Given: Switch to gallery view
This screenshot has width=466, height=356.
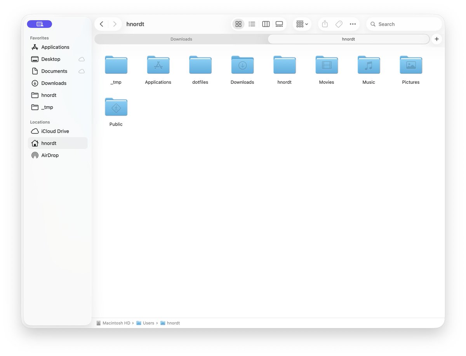Looking at the screenshot, I should [x=279, y=24].
